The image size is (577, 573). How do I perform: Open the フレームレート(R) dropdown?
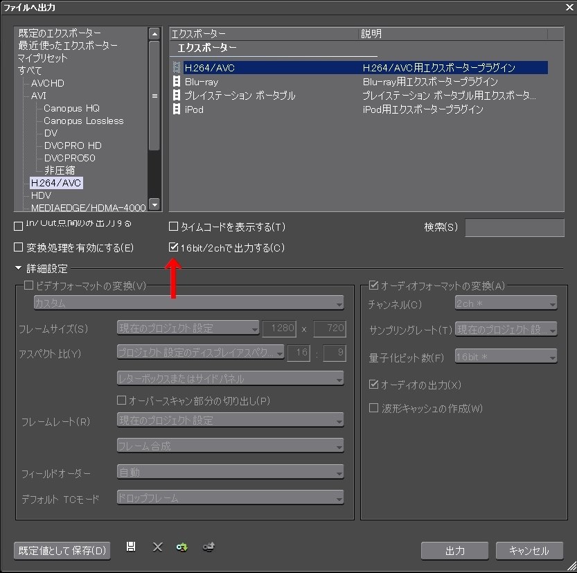tap(231, 420)
